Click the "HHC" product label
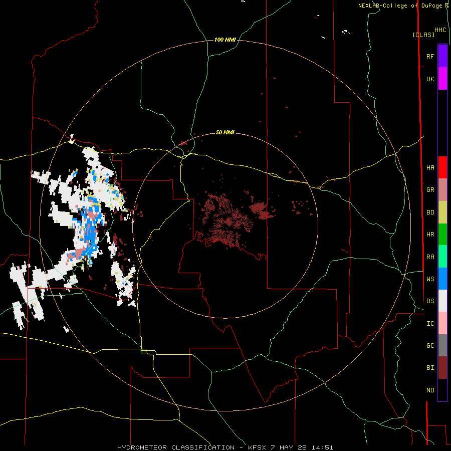451x451 pixels. [x=440, y=30]
